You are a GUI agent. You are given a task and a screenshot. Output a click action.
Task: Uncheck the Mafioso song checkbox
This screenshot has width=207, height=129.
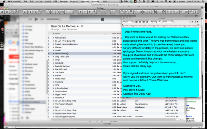click(x=53, y=47)
